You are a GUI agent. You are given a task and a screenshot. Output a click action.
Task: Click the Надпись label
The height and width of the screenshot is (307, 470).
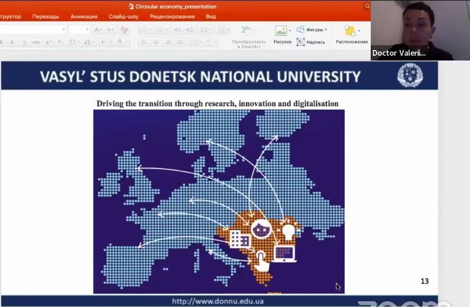[x=315, y=42]
